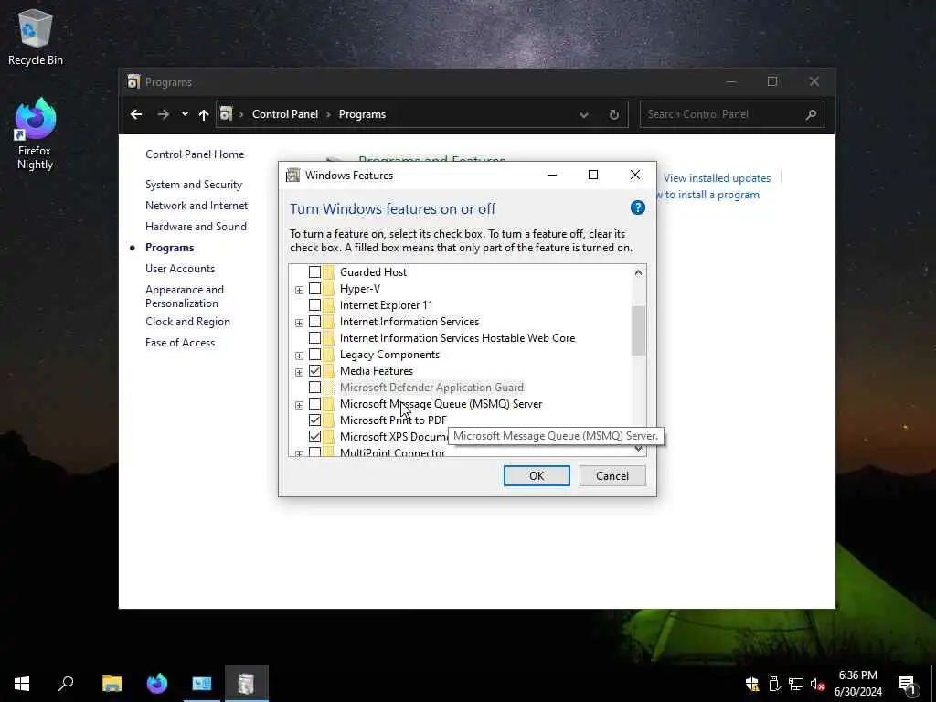
Task: Click the Windows Features title bar icon
Action: click(292, 175)
